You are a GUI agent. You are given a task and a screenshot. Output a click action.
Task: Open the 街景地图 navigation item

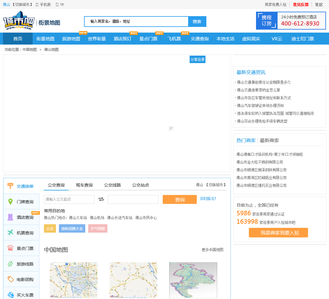coord(45,39)
